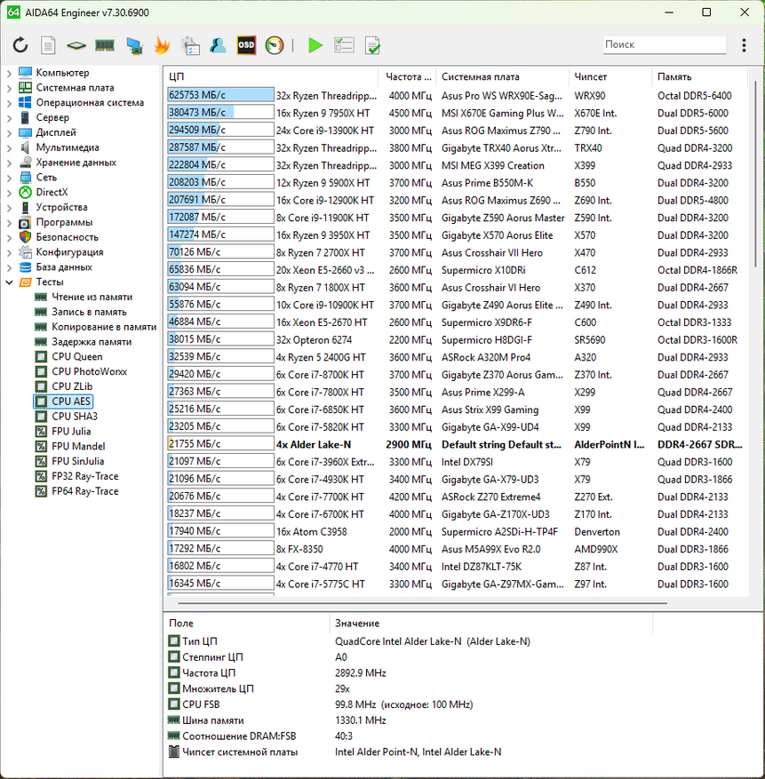Click the document with green checkmark icon
The height and width of the screenshot is (779, 765).
tap(372, 45)
